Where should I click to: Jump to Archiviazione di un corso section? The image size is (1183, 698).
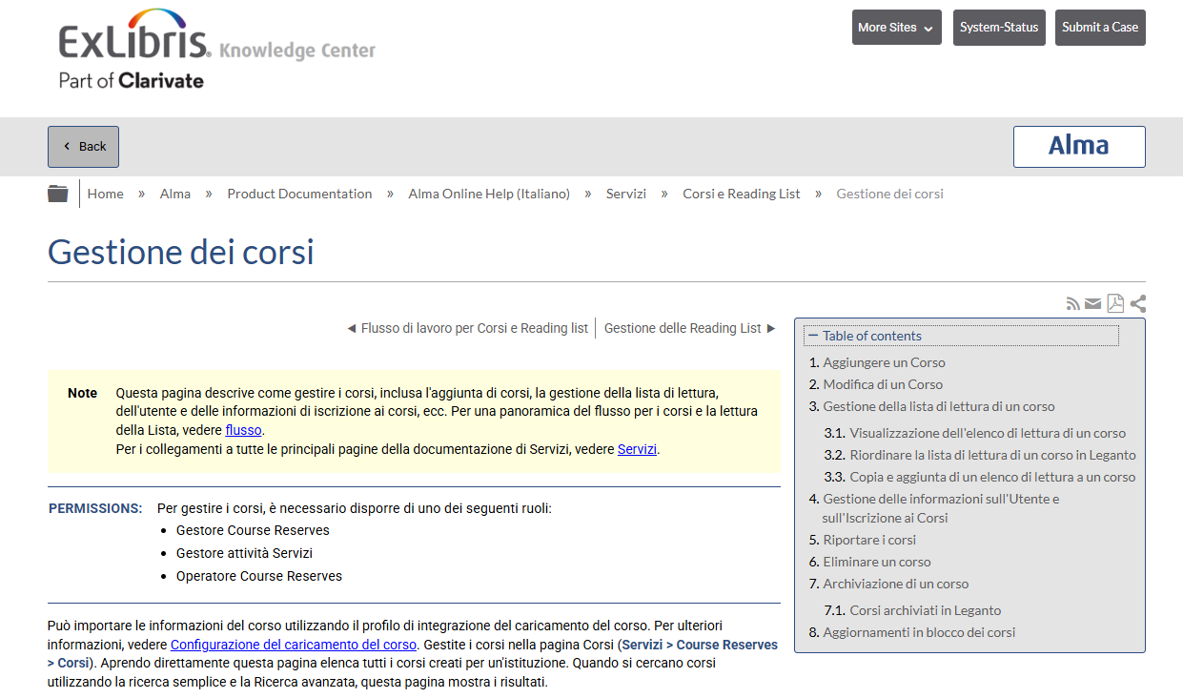895,584
